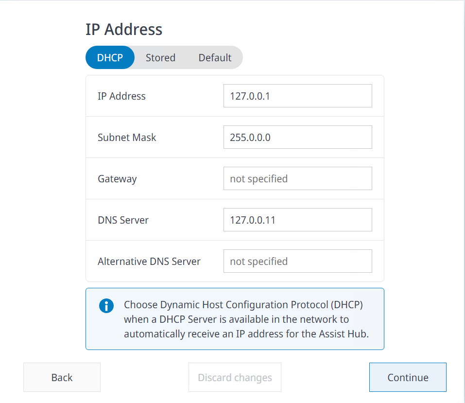Select the Gateway input field
The width and height of the screenshot is (465, 403).
point(297,178)
